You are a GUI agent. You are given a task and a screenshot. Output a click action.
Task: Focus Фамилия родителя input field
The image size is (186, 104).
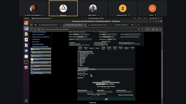[85, 92]
